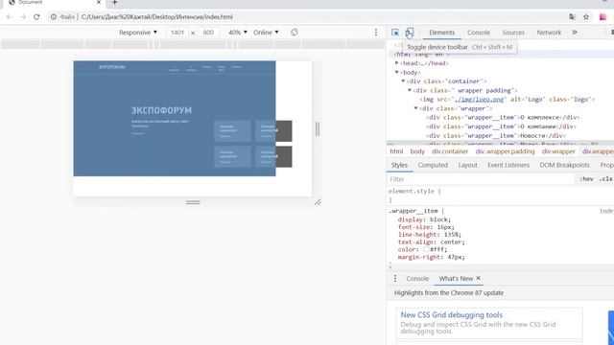Open the ./img/logo.png source link
Screen dimensions: 614x345
pyautogui.click(x=480, y=100)
